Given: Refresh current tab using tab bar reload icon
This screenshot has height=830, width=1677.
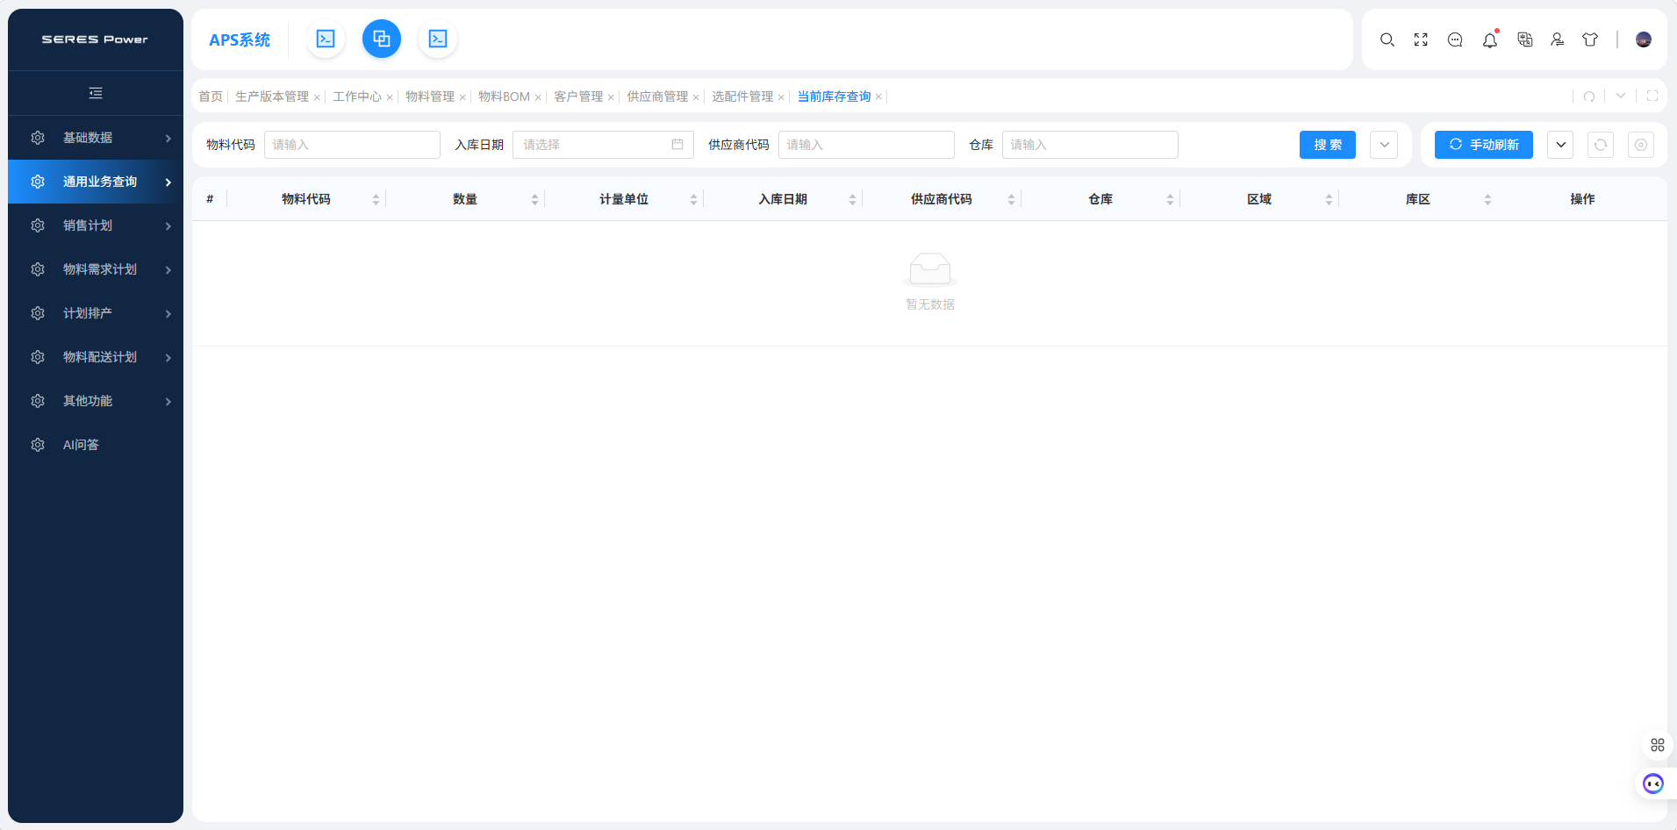Looking at the screenshot, I should [1589, 97].
